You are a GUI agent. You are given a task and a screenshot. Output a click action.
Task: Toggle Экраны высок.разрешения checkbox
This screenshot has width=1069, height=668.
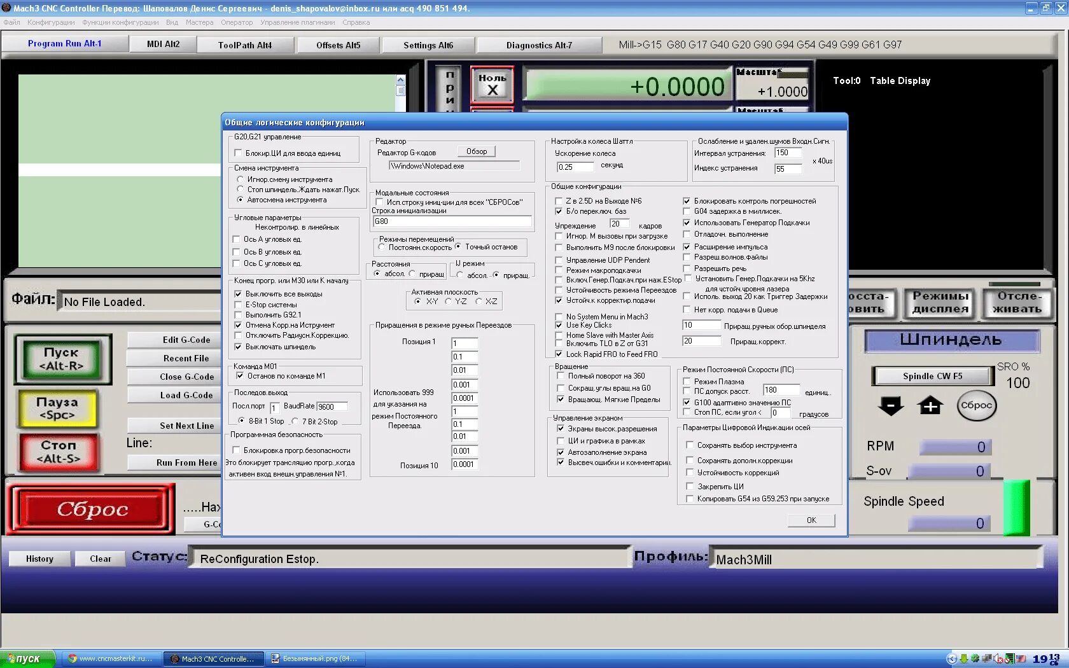click(x=561, y=429)
